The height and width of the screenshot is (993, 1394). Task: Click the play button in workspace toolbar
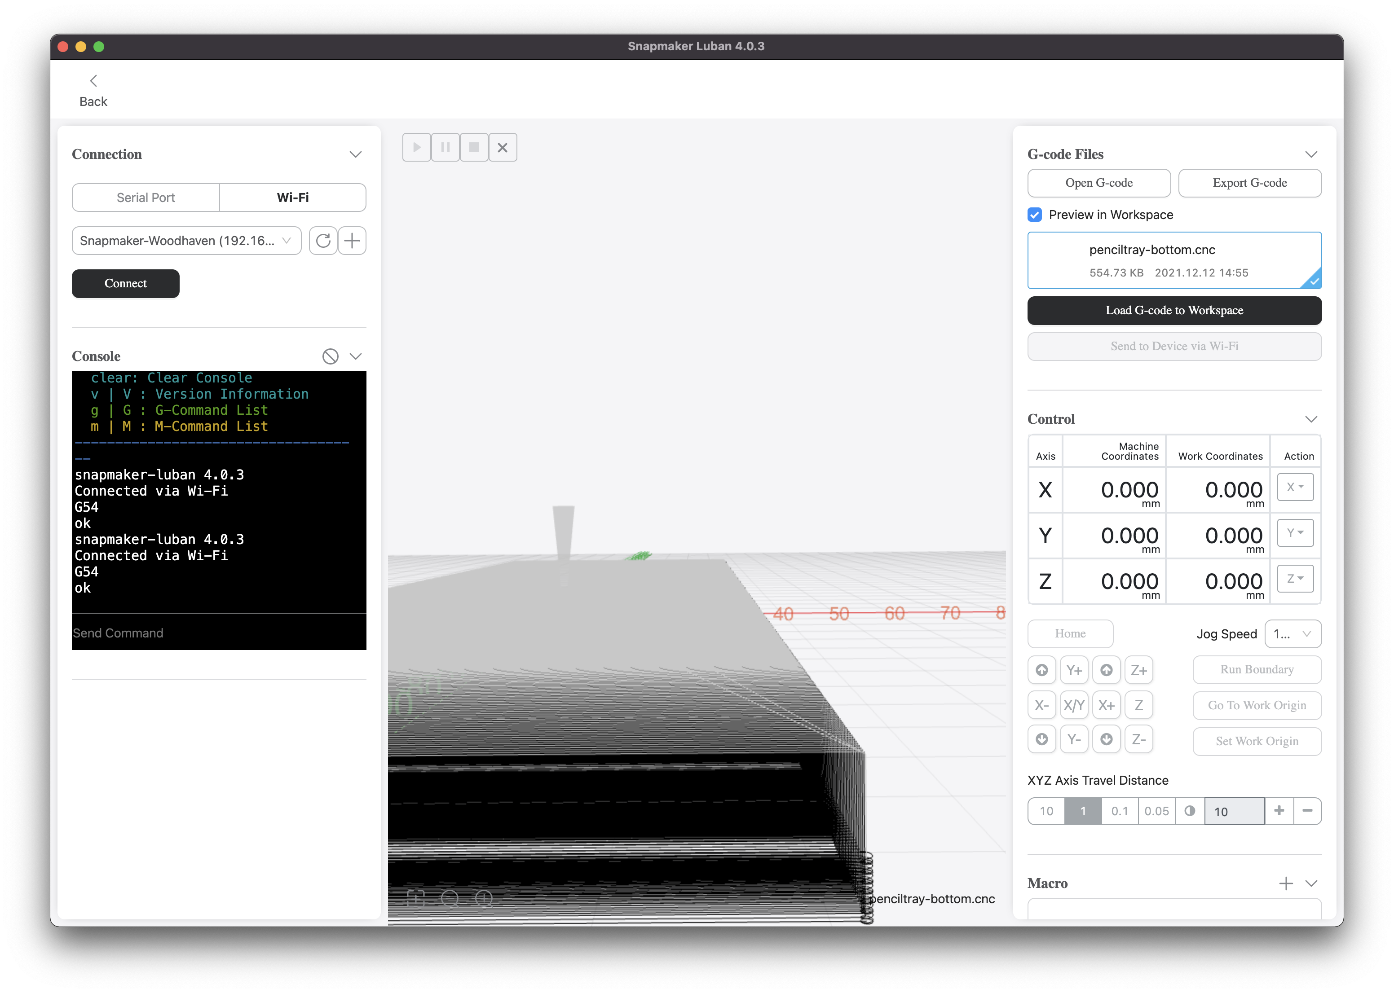pyautogui.click(x=417, y=147)
